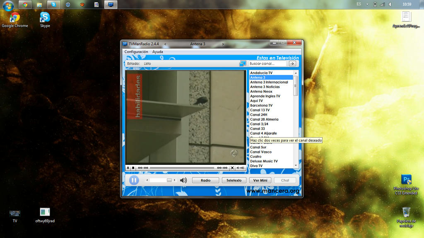Viewport: 424px width, 238px height.
Task: Click the channel list scroll down arrow
Action: [x=296, y=165]
